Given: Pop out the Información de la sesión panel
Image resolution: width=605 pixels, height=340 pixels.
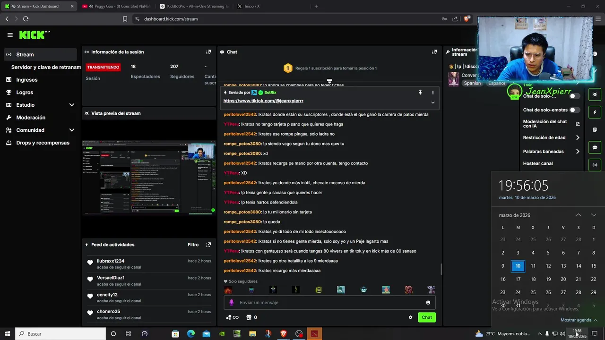Looking at the screenshot, I should (208, 52).
